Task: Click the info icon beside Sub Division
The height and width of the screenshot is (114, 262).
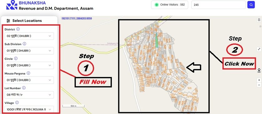Action: pos(24,44)
